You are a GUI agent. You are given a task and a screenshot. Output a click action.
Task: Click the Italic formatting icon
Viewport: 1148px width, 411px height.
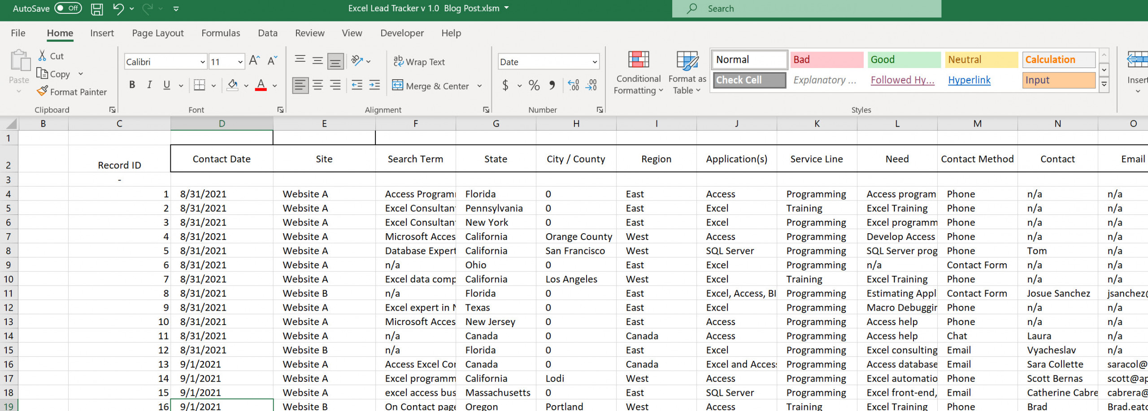149,85
